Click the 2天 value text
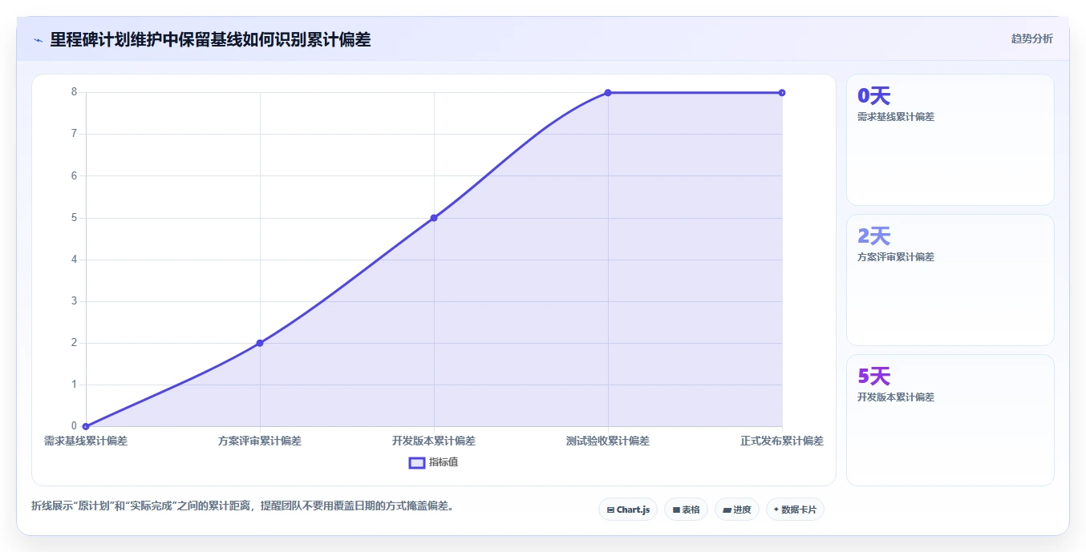Image resolution: width=1086 pixels, height=552 pixels. click(874, 236)
